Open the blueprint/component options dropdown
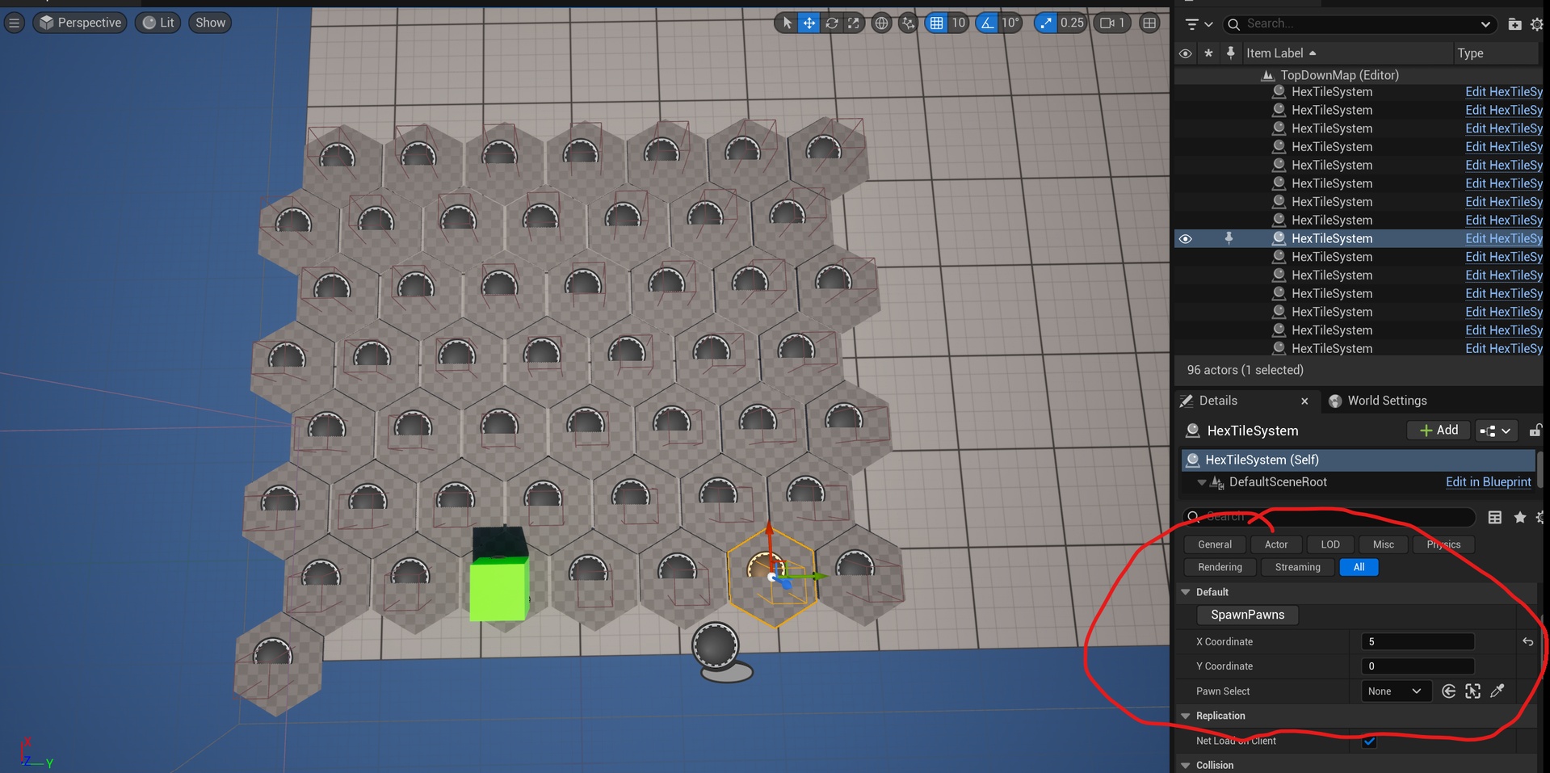Screen dimensions: 1550x773 coord(1495,431)
